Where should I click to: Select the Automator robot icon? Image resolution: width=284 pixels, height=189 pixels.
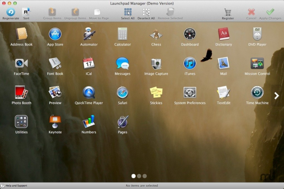[89, 34]
